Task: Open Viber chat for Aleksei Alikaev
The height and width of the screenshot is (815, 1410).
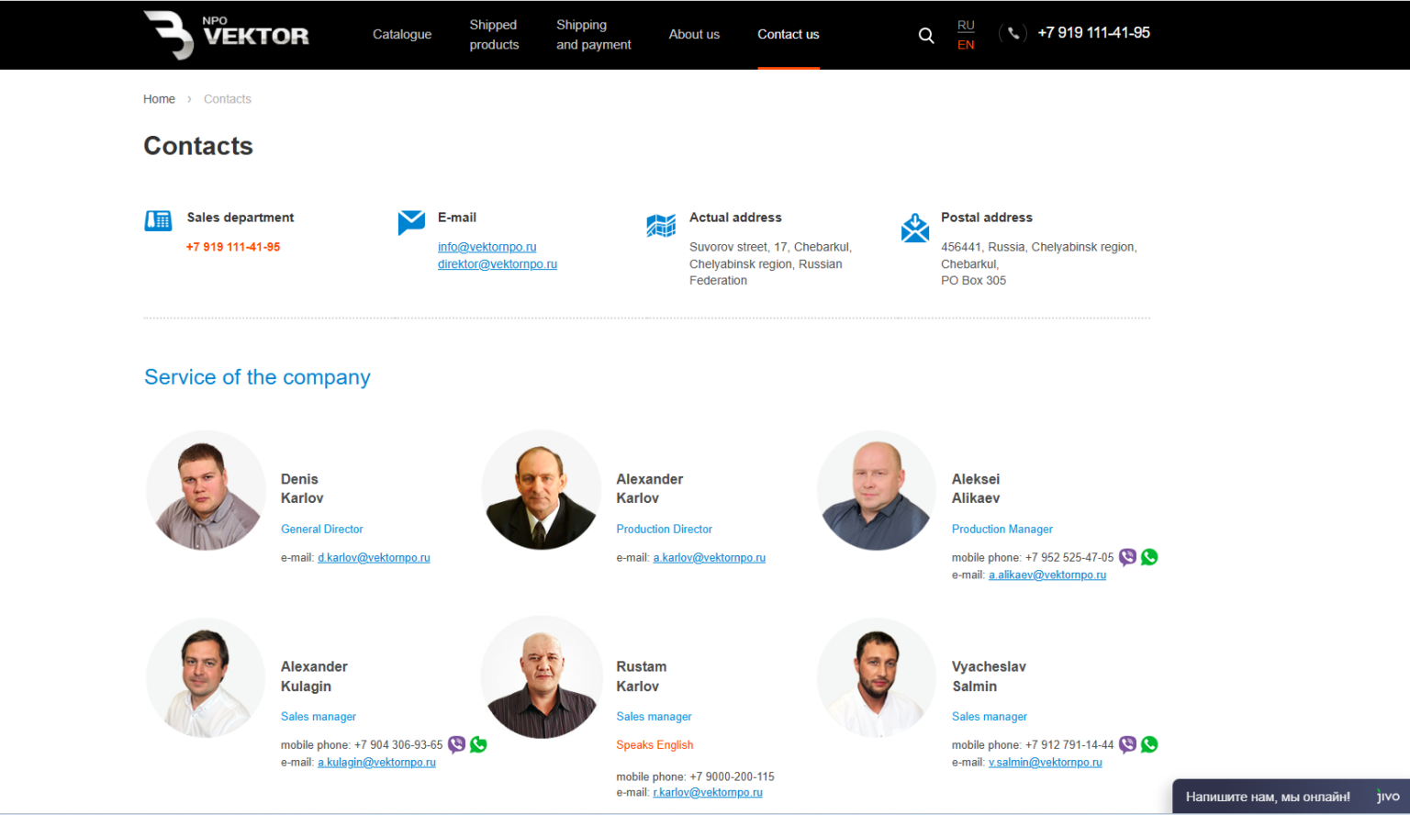Action: point(1127,557)
